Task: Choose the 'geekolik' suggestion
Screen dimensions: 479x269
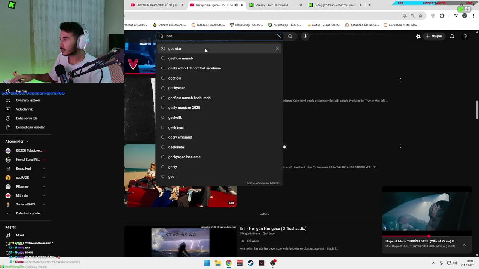Action: [219, 118]
